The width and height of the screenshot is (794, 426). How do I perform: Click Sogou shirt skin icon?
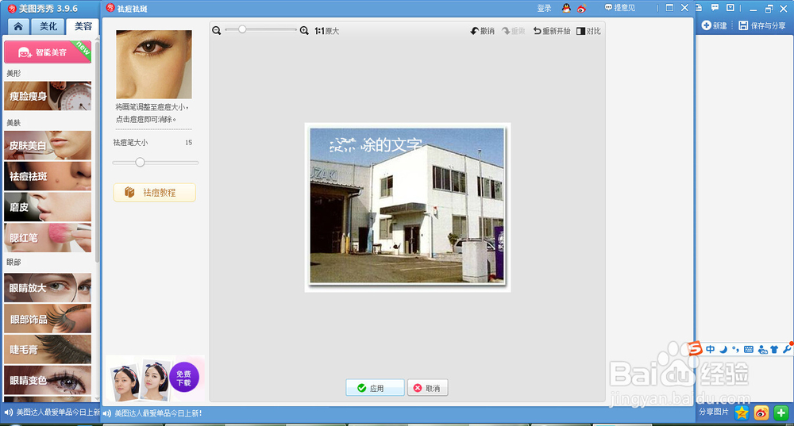pos(773,349)
